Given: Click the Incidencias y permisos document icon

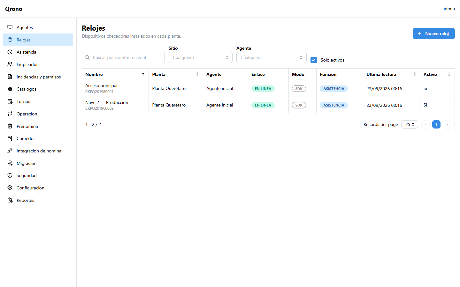Looking at the screenshot, I should 10,77.
